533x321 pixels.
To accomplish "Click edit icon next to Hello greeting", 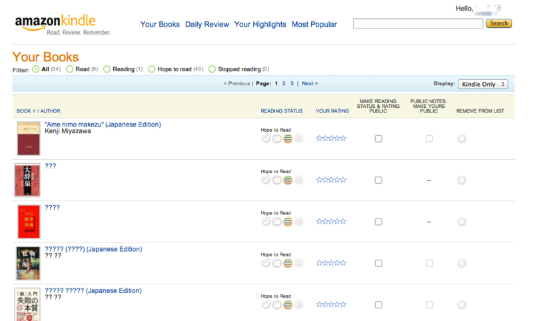I will (498, 7).
